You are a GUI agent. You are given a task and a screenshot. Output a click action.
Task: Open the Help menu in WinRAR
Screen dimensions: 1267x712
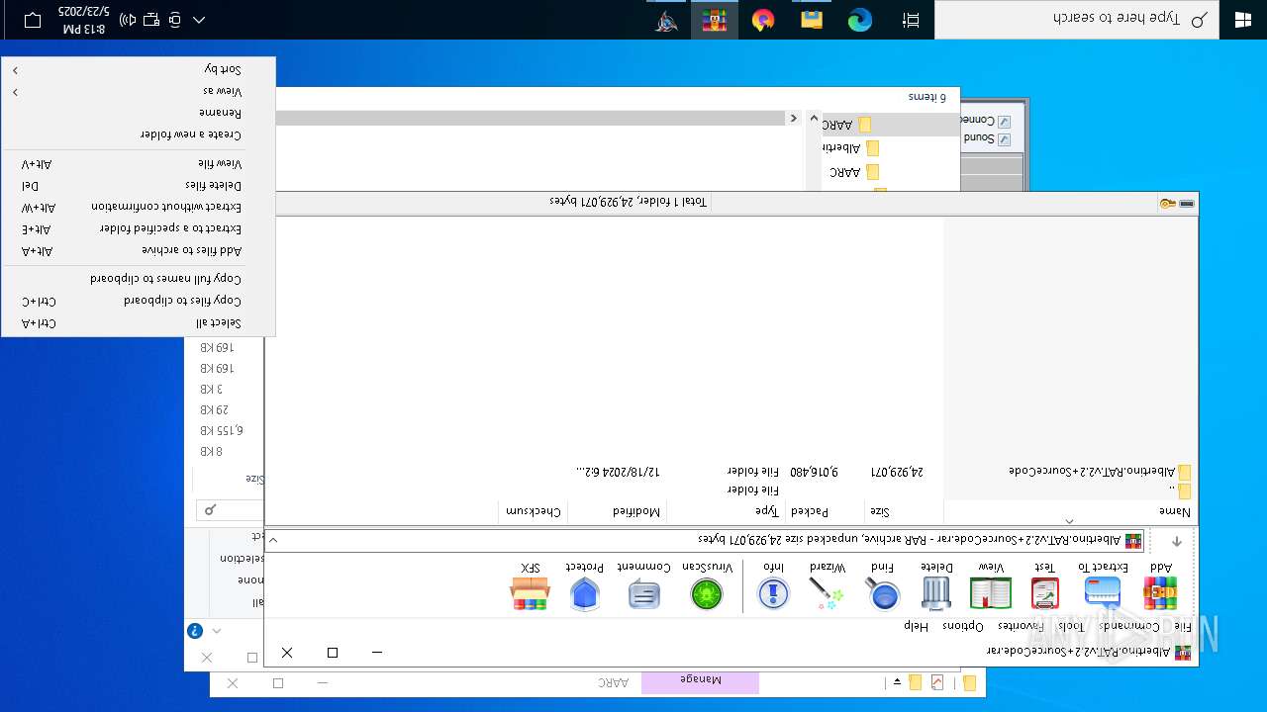coord(917,626)
